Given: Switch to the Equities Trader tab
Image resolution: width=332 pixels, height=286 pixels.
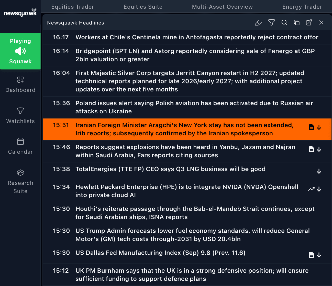Looking at the screenshot, I should coord(73,7).
